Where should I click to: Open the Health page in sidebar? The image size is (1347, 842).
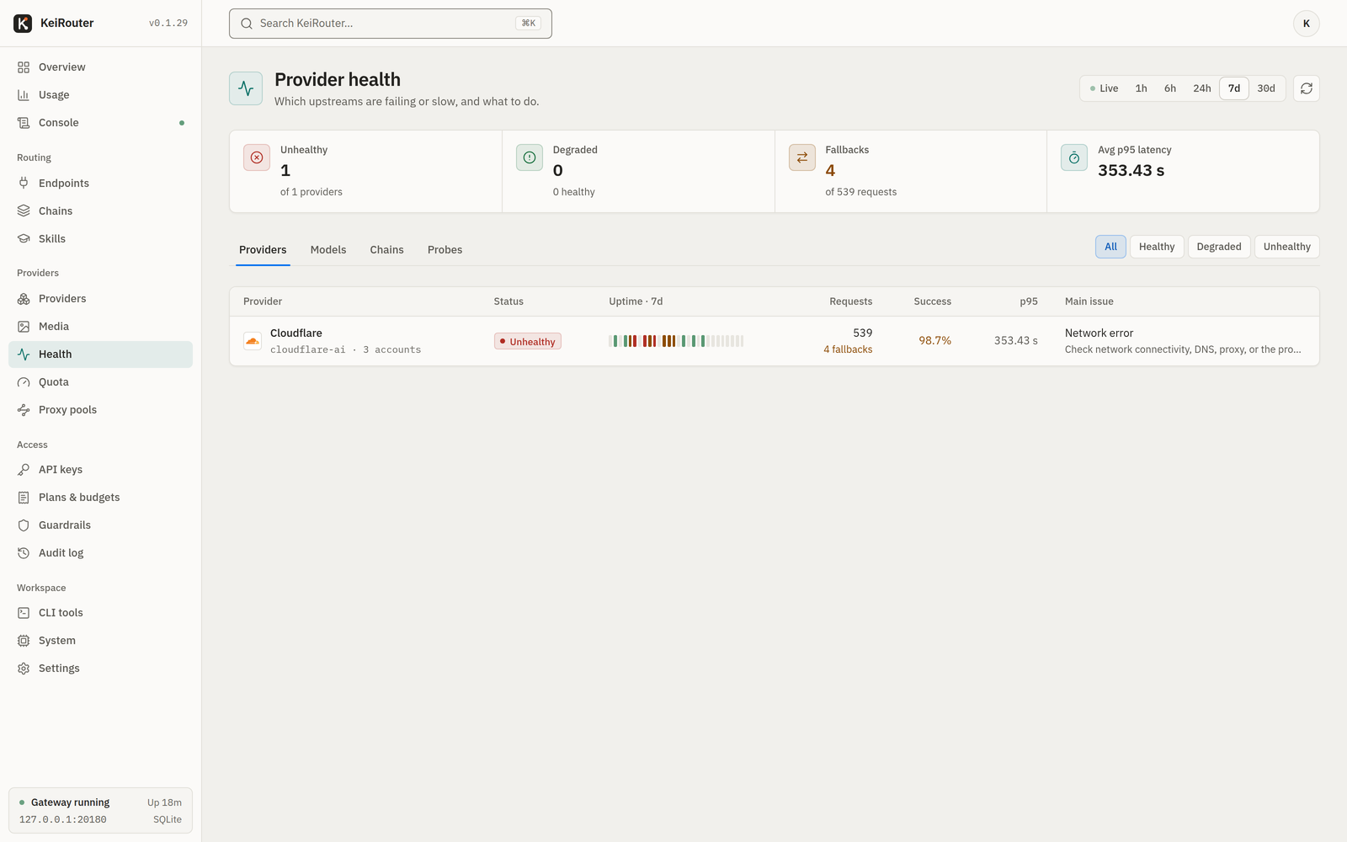(100, 354)
